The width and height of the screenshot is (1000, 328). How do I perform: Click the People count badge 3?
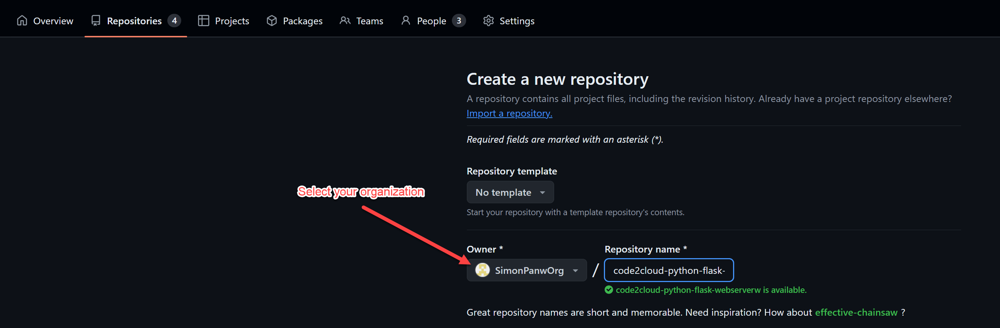459,21
